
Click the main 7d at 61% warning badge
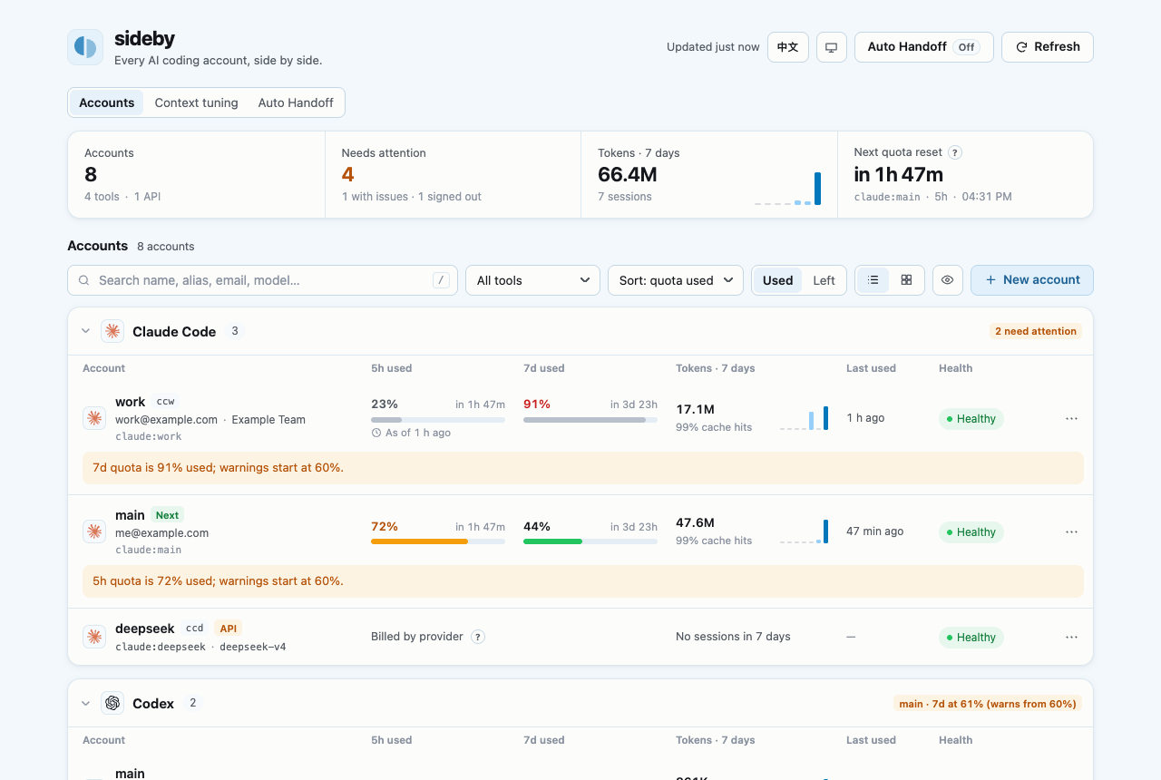point(987,704)
